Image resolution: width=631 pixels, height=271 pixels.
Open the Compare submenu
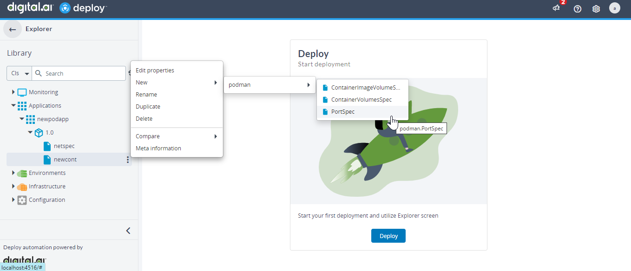(177, 136)
